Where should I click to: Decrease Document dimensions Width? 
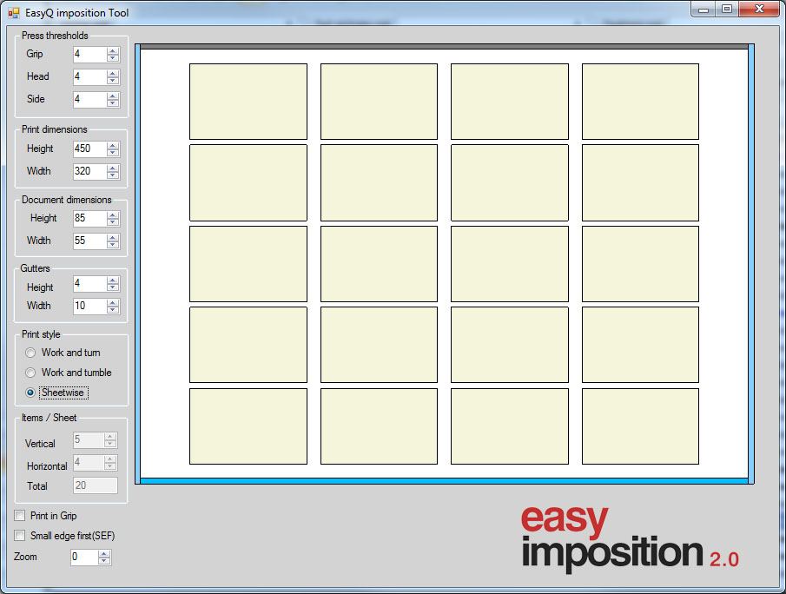point(113,245)
